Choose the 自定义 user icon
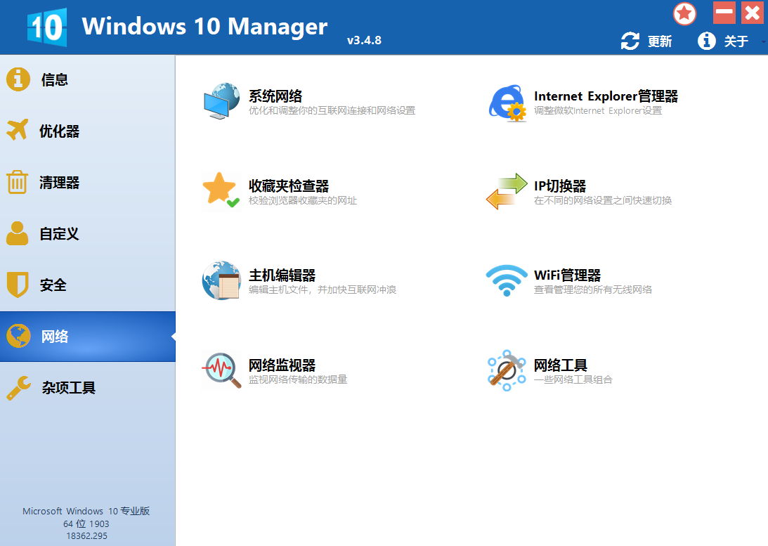 pos(17,233)
